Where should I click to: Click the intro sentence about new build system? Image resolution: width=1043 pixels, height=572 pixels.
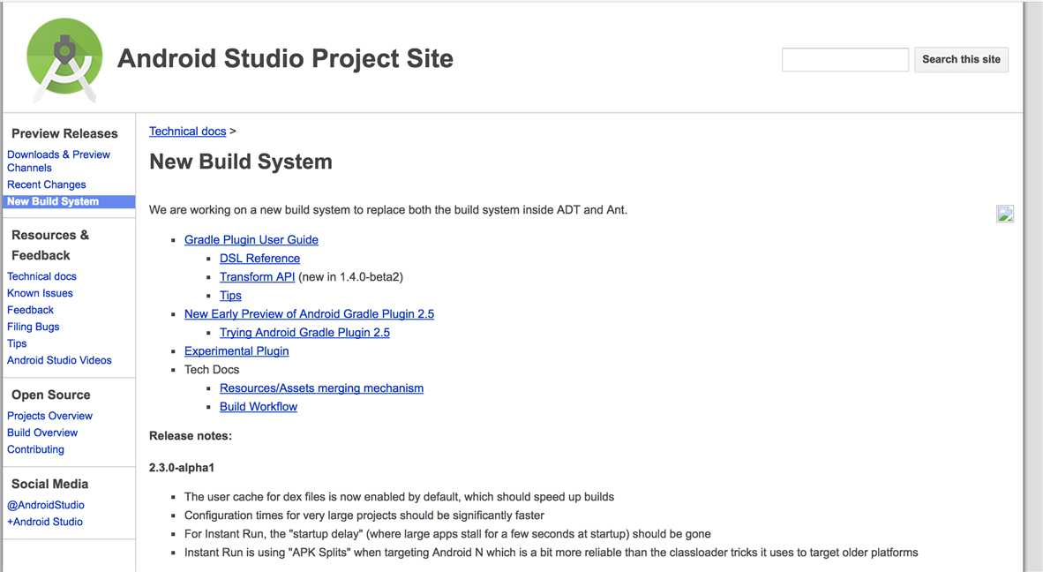click(x=387, y=210)
